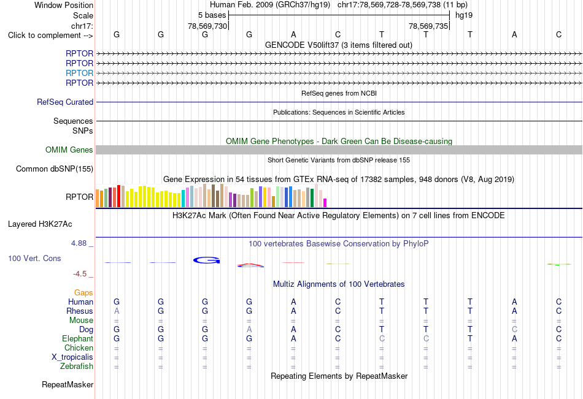The image size is (583, 399).
Task: Click 'Multiz Alignments of 100 Vertebrates' title
Action: [x=339, y=284]
